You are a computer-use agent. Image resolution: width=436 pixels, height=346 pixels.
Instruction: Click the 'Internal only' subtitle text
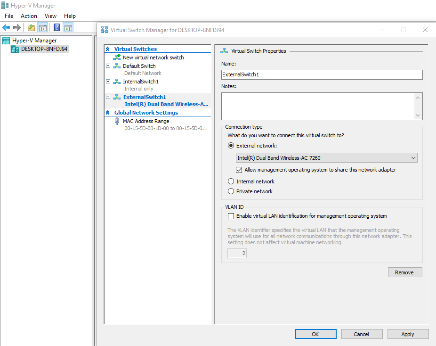coord(138,89)
